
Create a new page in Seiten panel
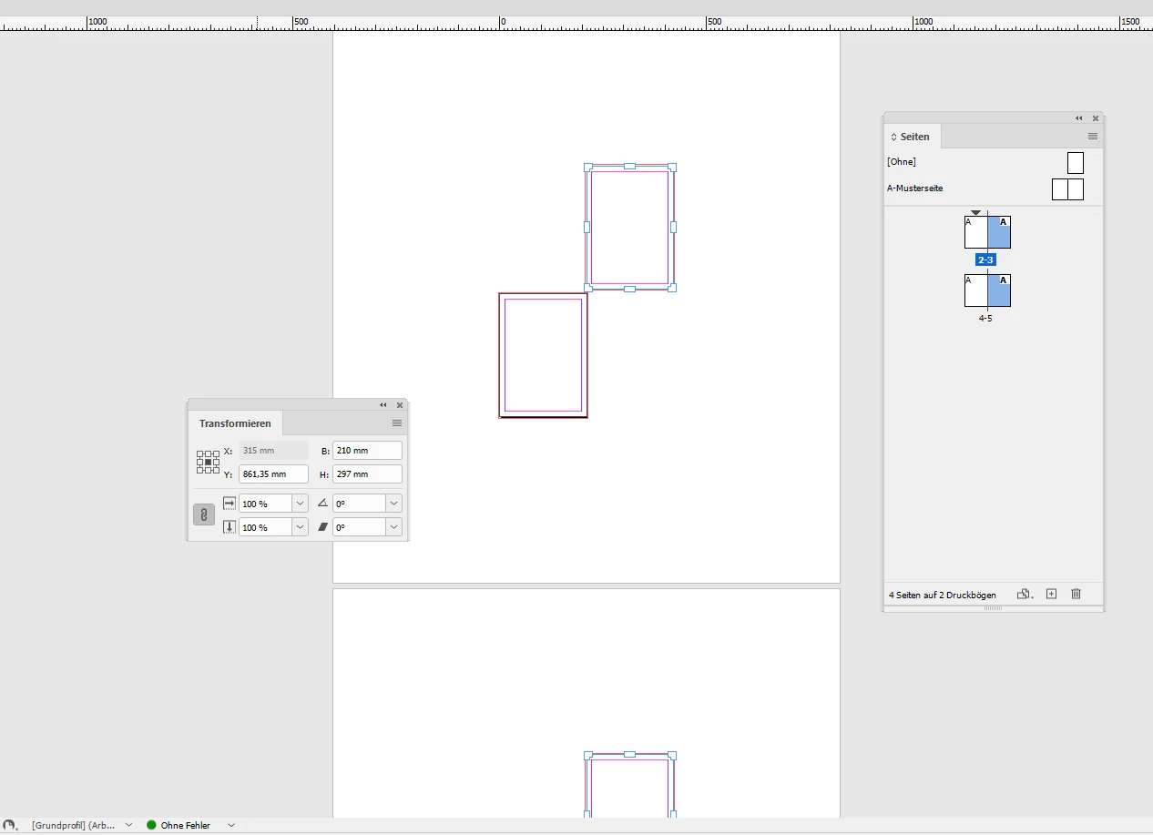(1051, 594)
